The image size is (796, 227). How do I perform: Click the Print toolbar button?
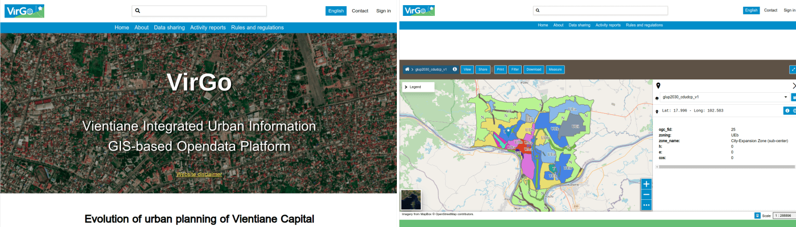(x=500, y=70)
